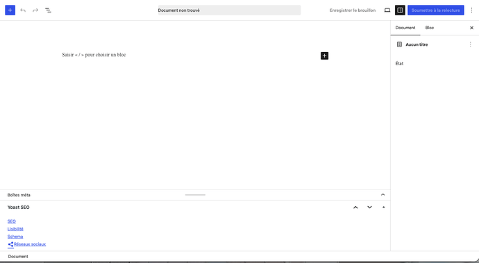Open the Réseaux sociaux link
479x263 pixels.
tap(30, 244)
